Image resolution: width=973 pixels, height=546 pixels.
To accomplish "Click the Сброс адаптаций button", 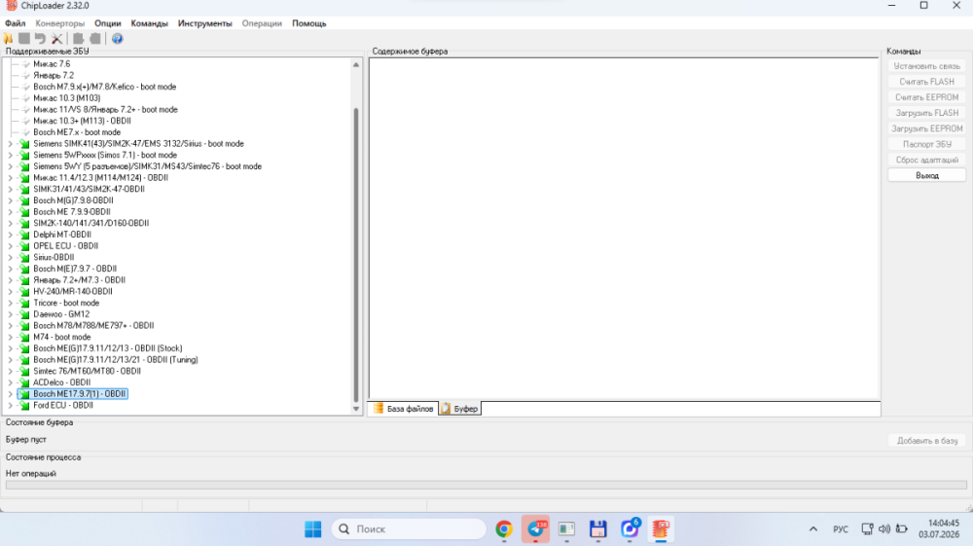I will (927, 160).
